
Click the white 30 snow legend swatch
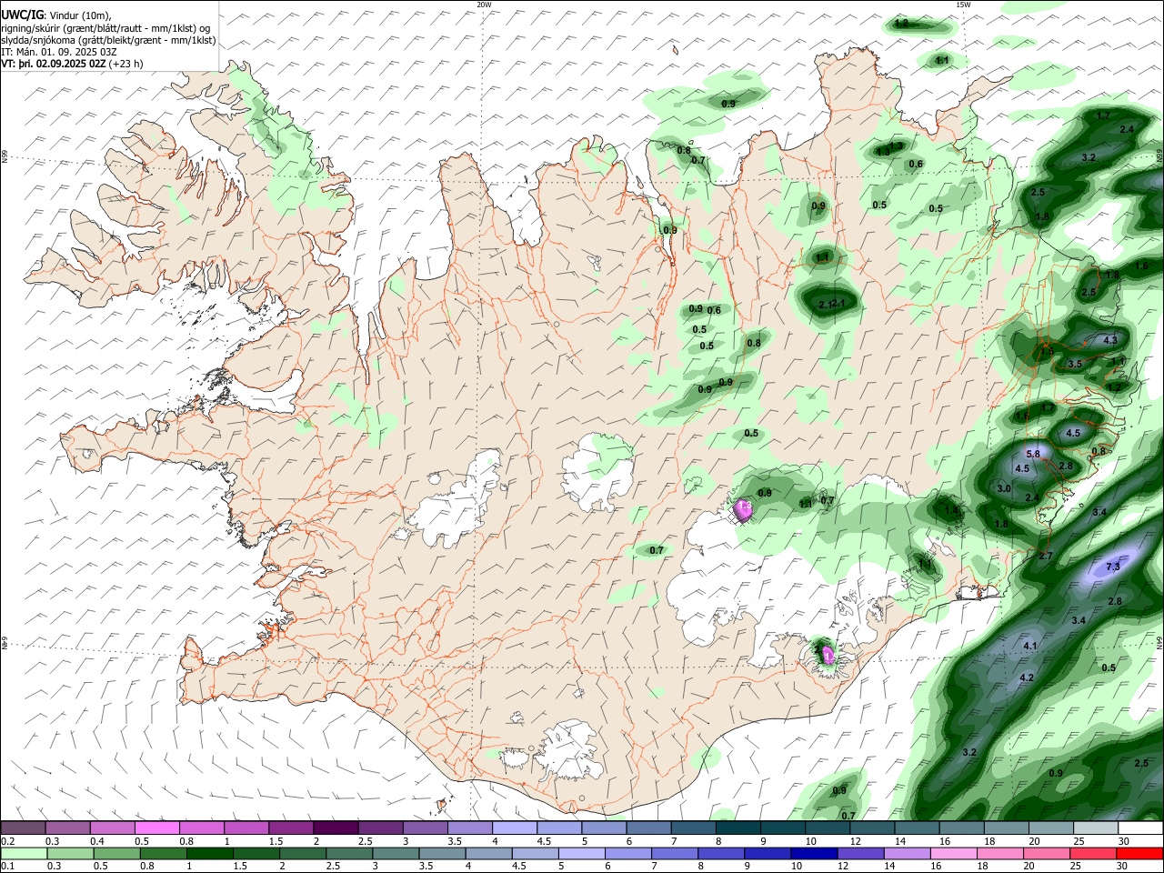point(1141,828)
